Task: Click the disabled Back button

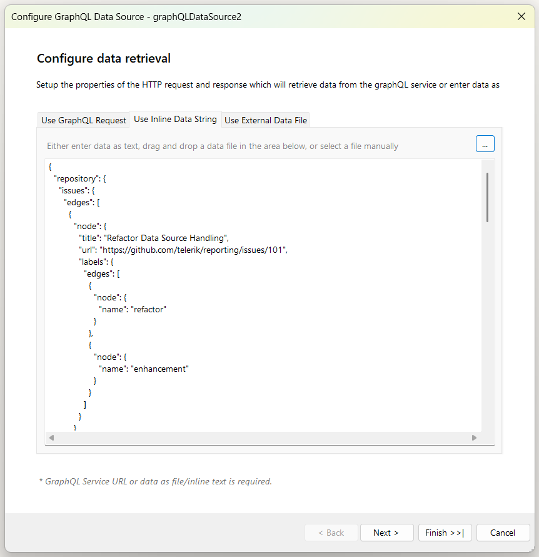Action: (331, 533)
